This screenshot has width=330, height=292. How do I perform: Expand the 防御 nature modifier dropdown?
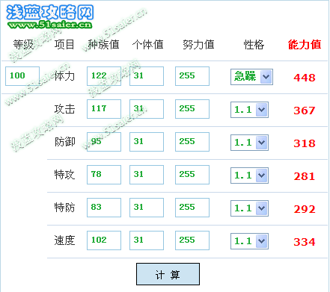coord(249,143)
